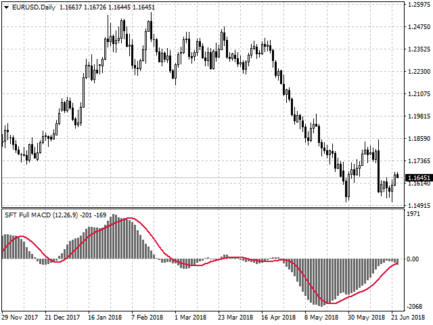
Task: Click the 1.24750 price scale value
Action: (x=419, y=27)
